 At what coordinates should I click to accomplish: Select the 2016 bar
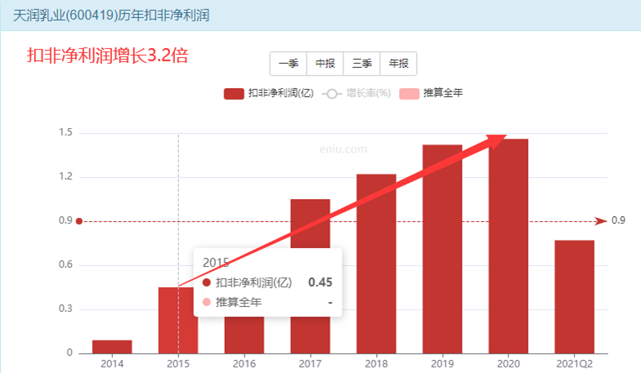point(244,335)
